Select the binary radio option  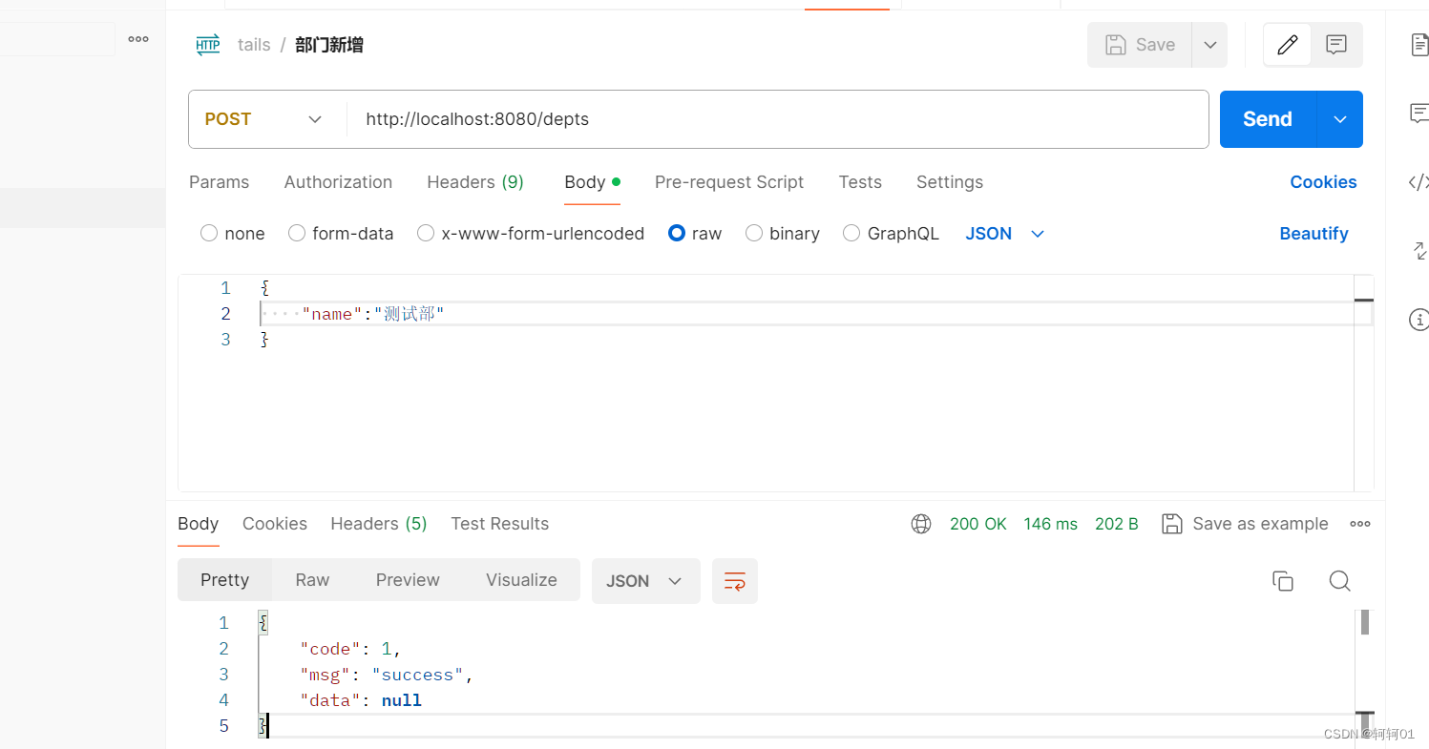[754, 233]
